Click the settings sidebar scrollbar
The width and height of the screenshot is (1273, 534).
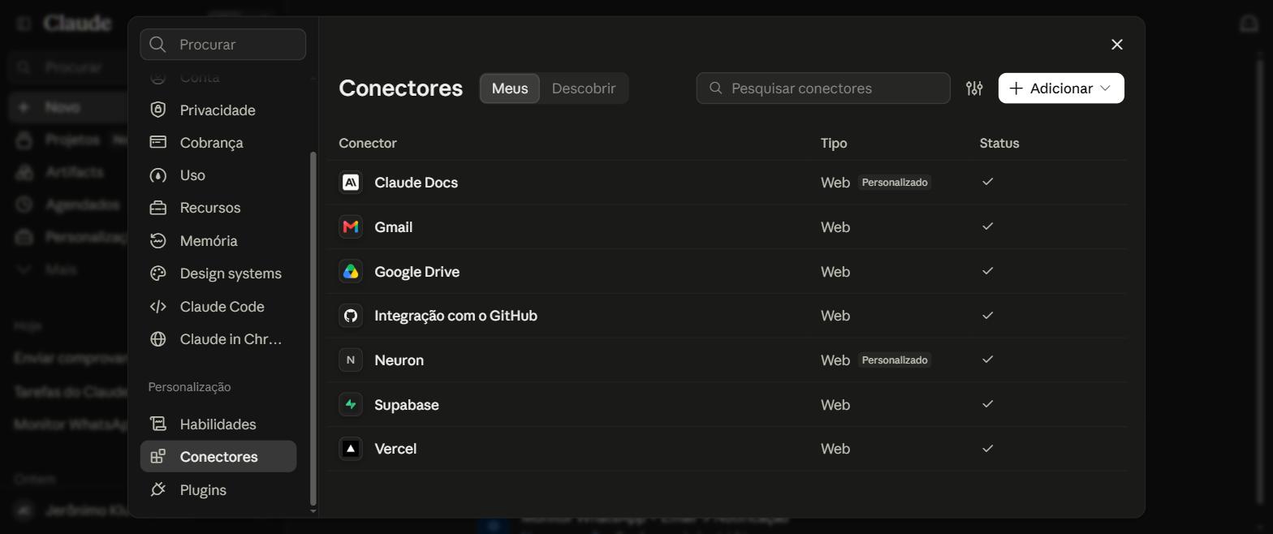[313, 328]
